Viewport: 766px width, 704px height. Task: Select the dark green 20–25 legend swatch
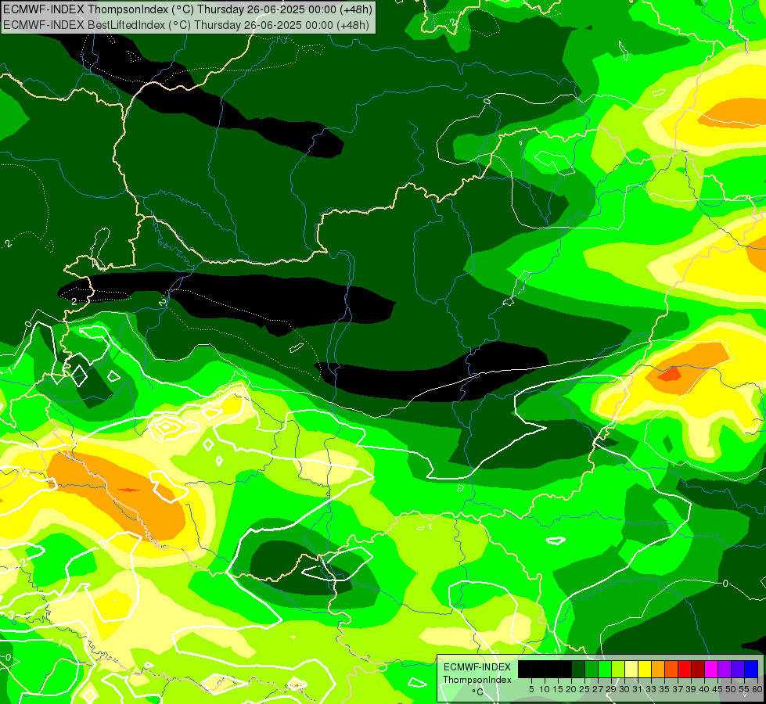(578, 670)
